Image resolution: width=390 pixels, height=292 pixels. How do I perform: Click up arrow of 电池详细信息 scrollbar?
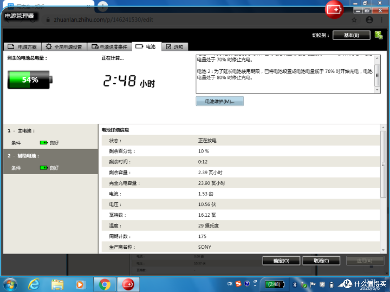383,127
